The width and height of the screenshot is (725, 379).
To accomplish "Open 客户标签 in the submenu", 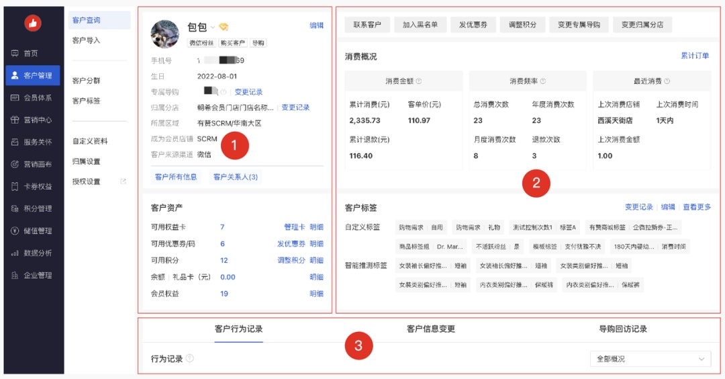I will (x=86, y=100).
